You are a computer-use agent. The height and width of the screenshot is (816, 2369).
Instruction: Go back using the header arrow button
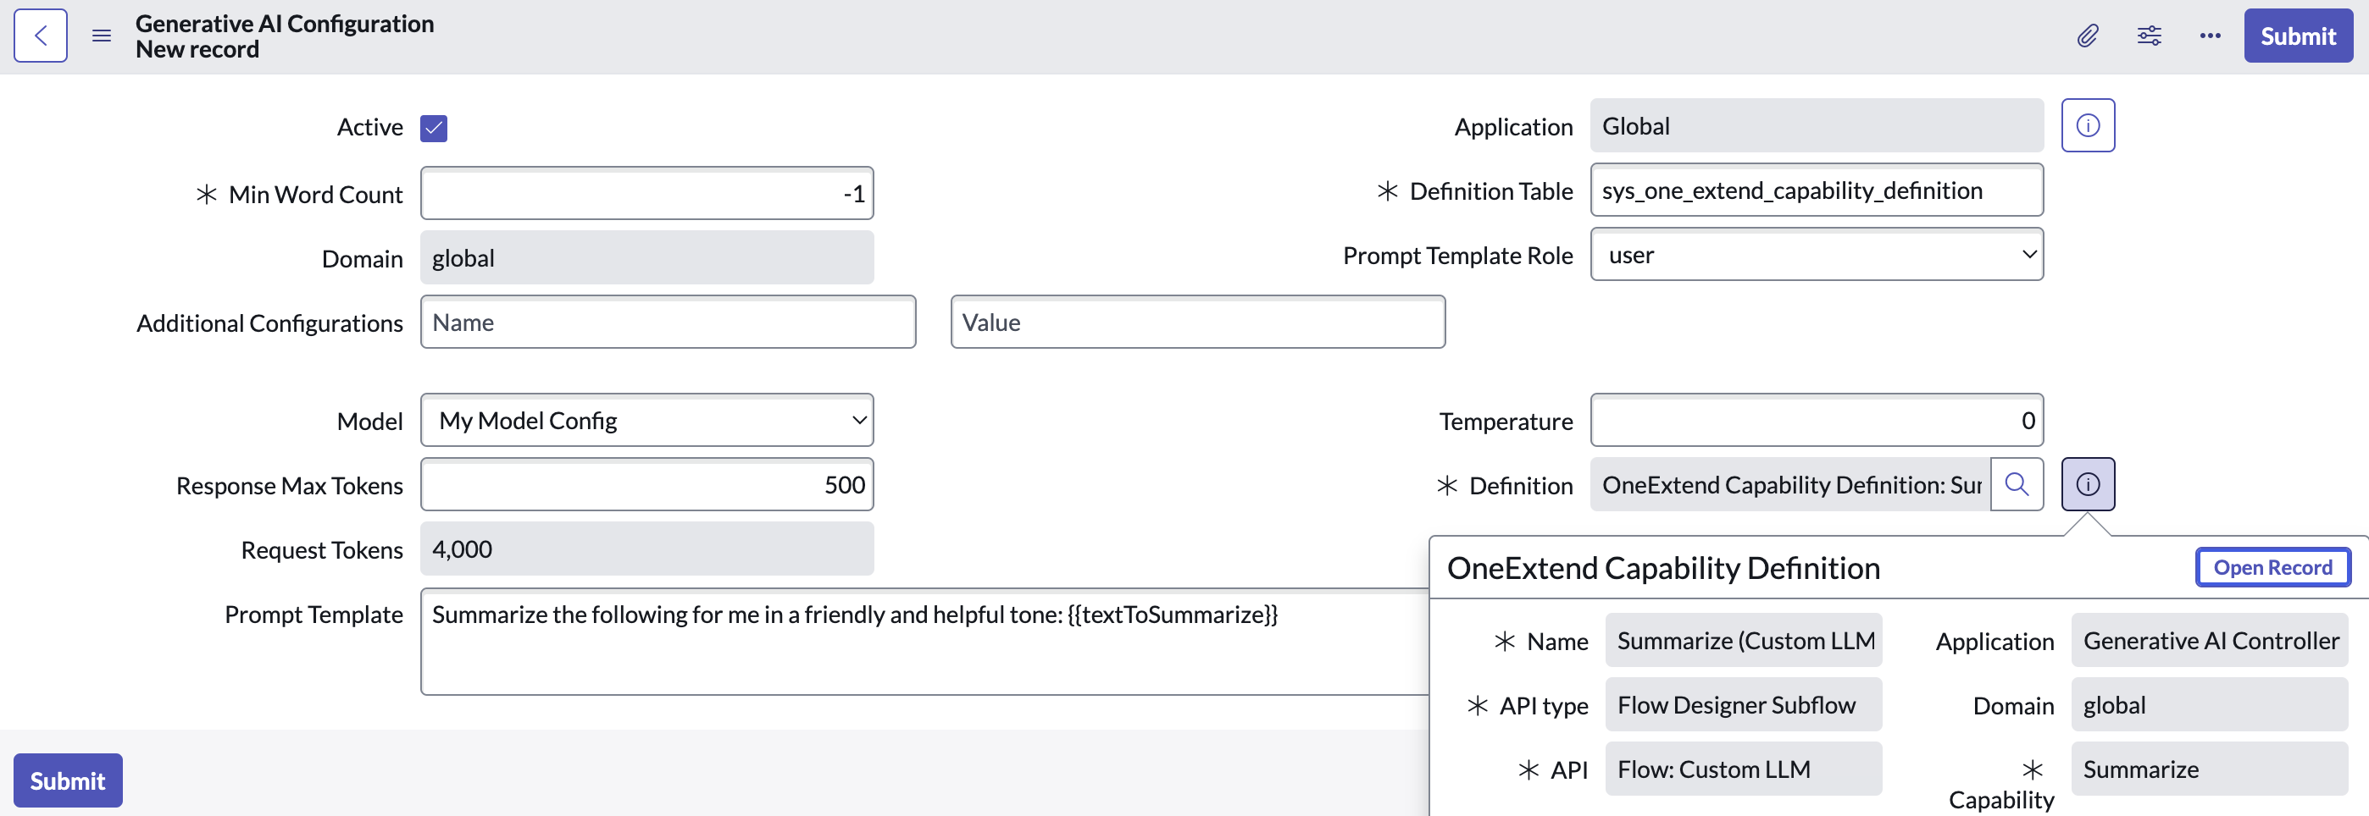tap(41, 36)
